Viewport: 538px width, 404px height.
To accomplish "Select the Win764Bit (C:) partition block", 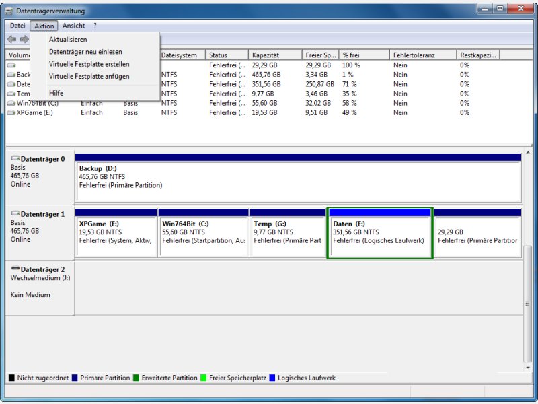I will click(x=204, y=232).
